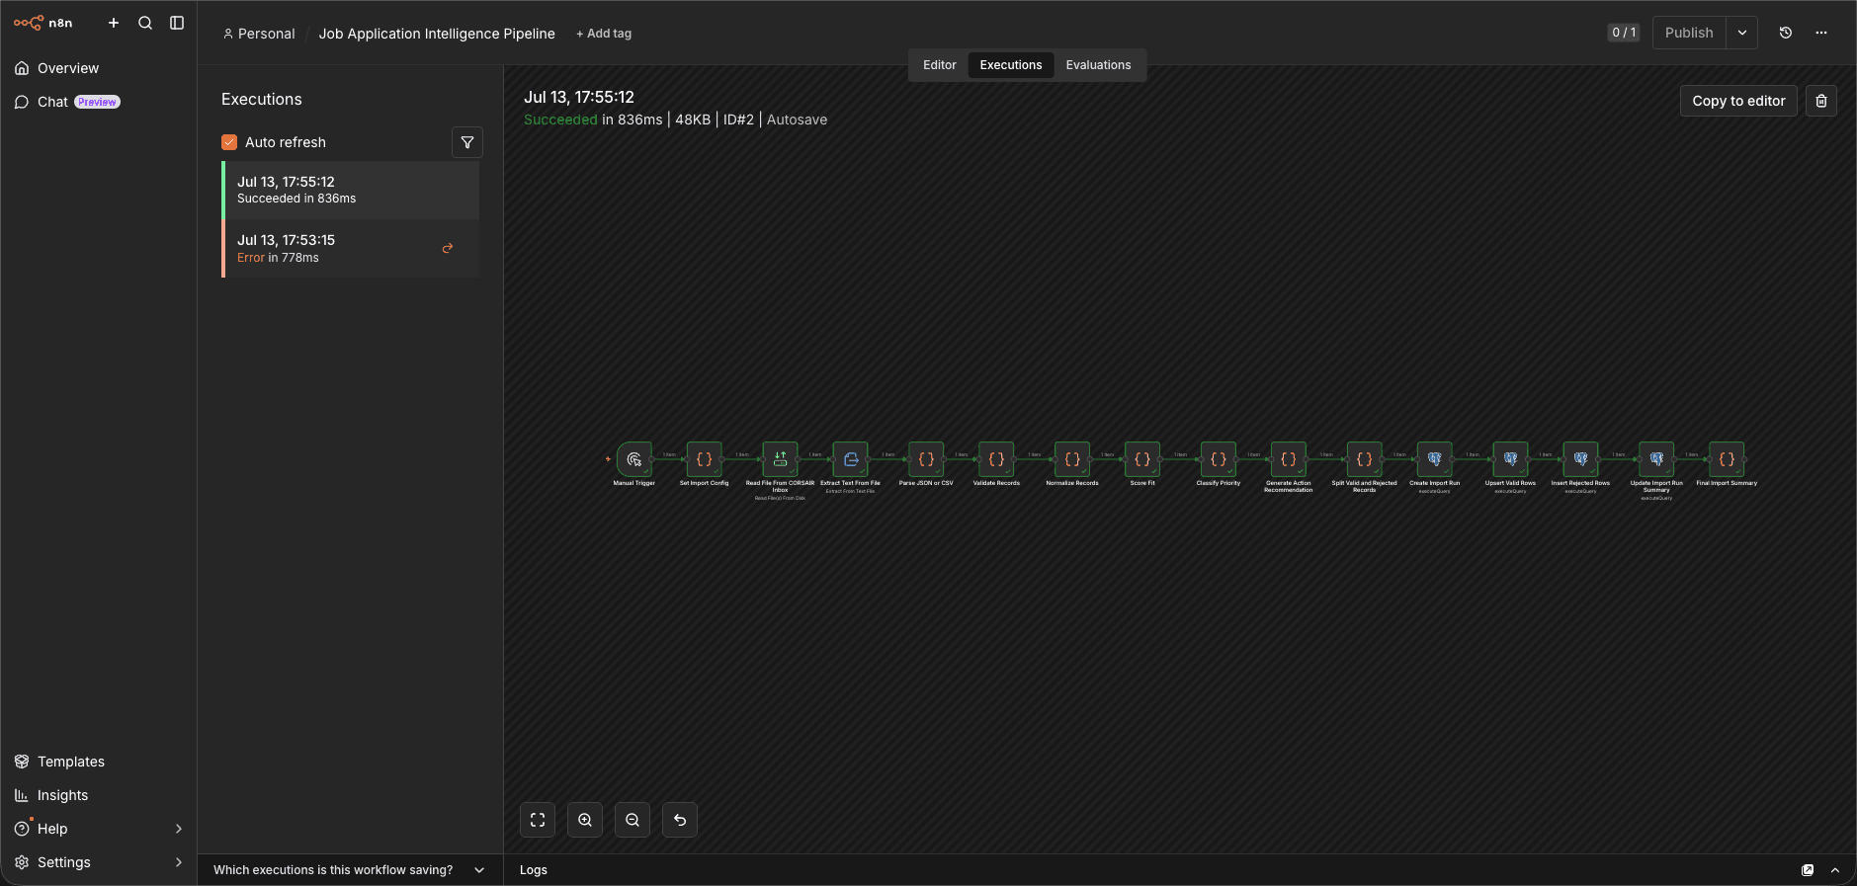
Task: Select the Update Import Run Summary node
Action: pyautogui.click(x=1656, y=459)
